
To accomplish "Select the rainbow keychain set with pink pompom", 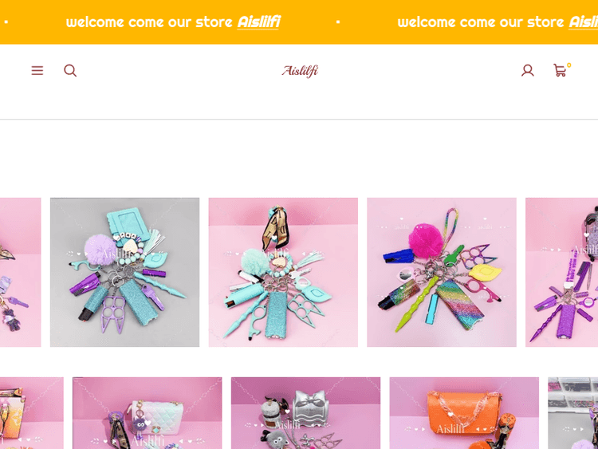I will (x=442, y=272).
